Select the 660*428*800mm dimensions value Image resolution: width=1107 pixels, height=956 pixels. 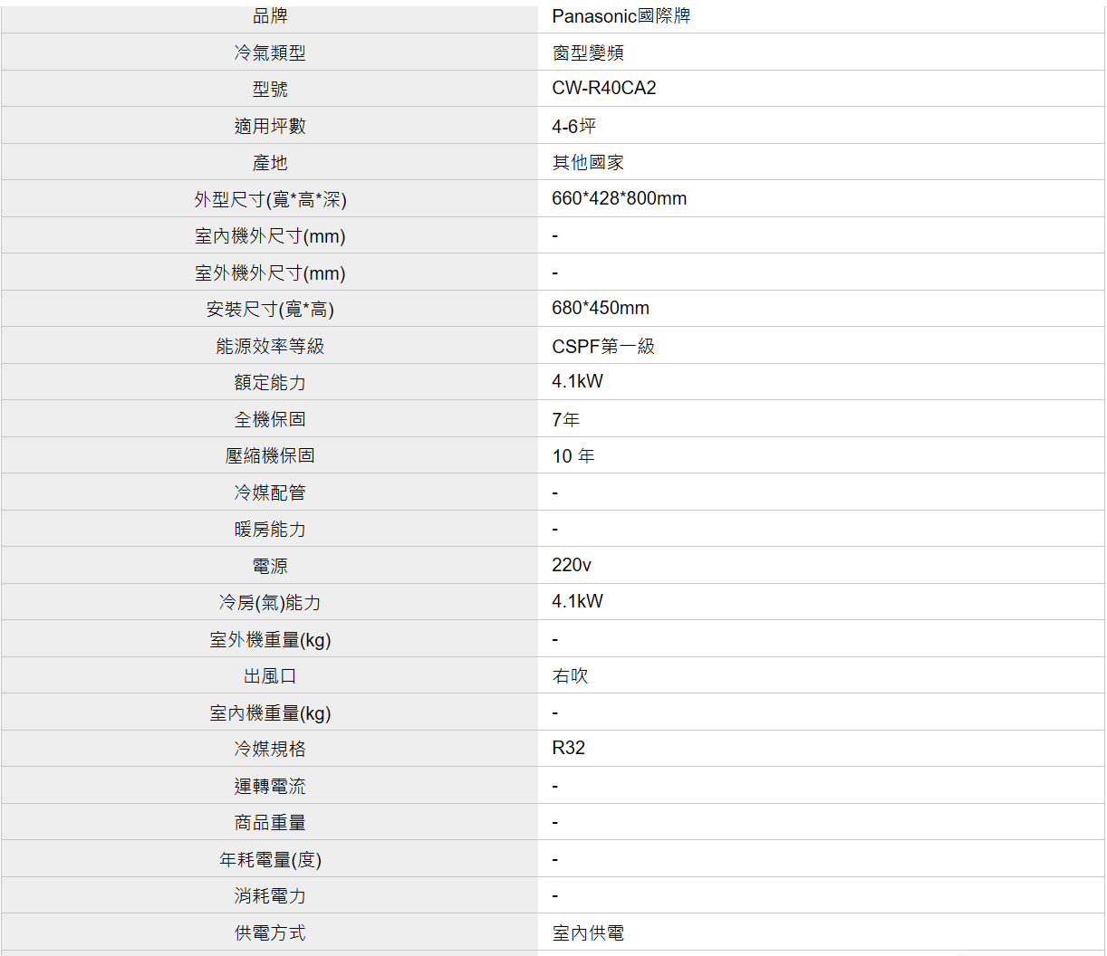click(619, 198)
